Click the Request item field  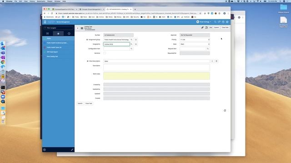point(193,49)
